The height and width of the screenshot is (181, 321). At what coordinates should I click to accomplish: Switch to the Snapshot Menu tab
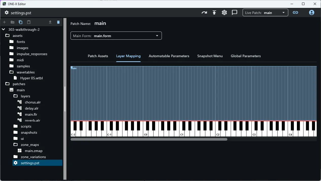pyautogui.click(x=210, y=56)
